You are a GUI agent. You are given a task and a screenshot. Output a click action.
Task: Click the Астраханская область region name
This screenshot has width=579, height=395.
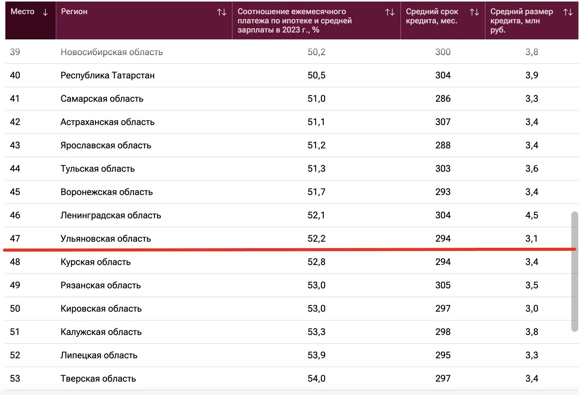pyautogui.click(x=107, y=122)
